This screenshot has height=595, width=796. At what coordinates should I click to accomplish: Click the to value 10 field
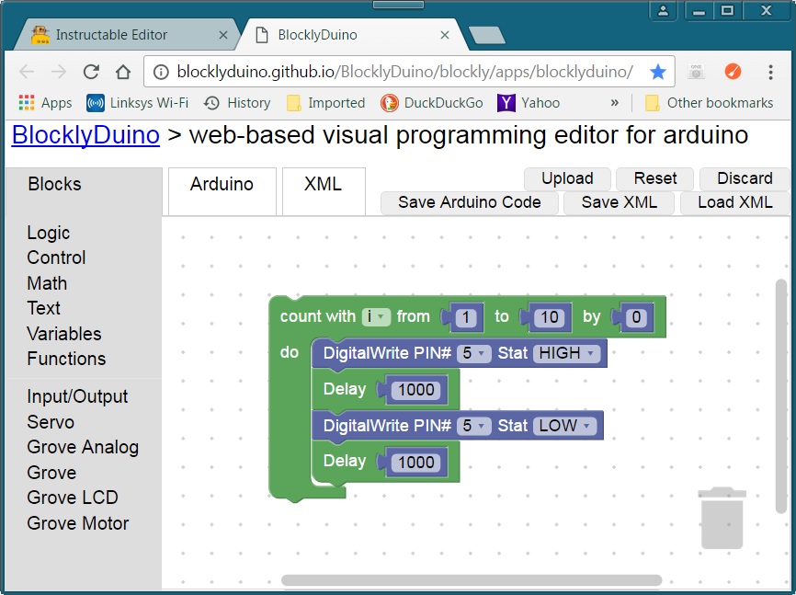[550, 317]
